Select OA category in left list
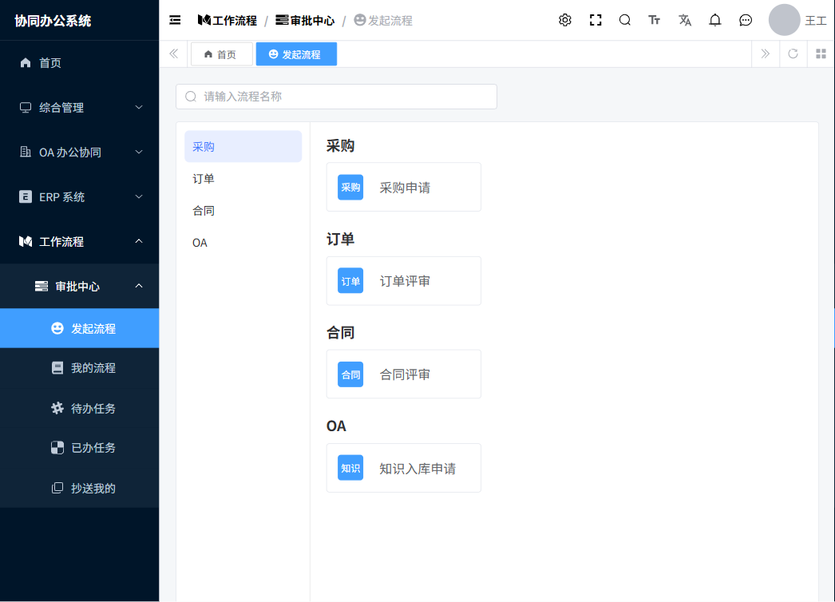The width and height of the screenshot is (835, 602). (x=243, y=243)
